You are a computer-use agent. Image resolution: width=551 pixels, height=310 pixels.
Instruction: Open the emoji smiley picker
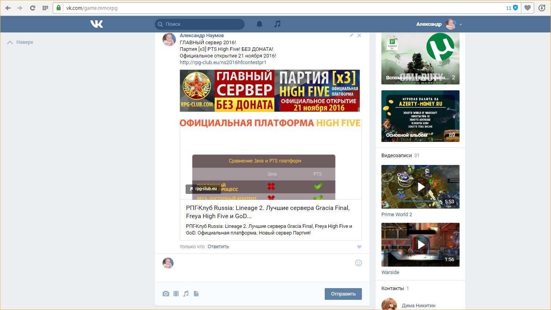[358, 263]
